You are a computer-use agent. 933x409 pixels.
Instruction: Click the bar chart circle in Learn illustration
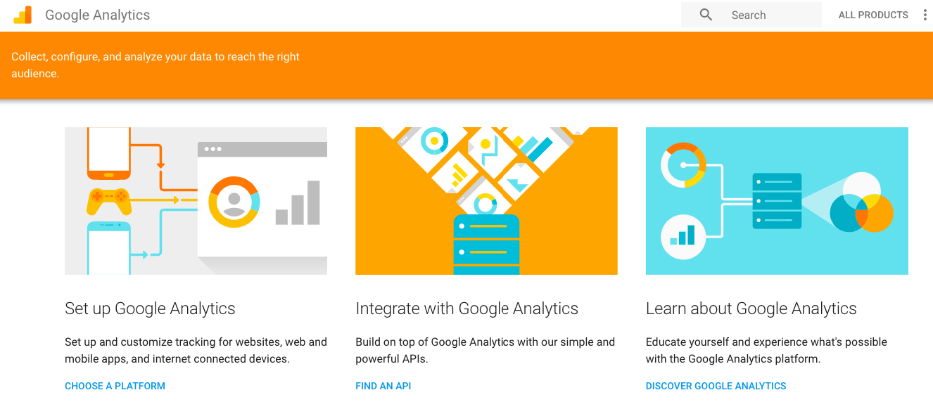(x=683, y=236)
